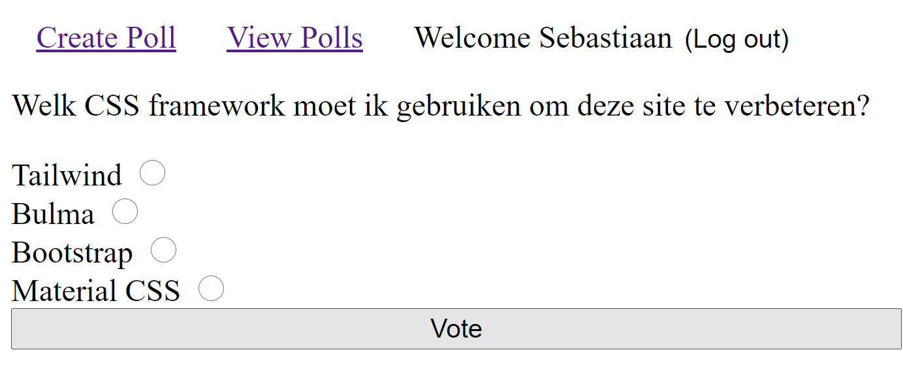Select the Material CSS radio button
The width and height of the screenshot is (903, 367).
click(x=211, y=289)
